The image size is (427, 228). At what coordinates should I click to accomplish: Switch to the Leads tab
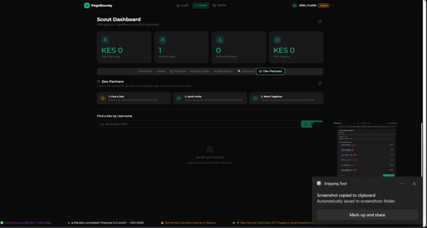click(x=161, y=72)
